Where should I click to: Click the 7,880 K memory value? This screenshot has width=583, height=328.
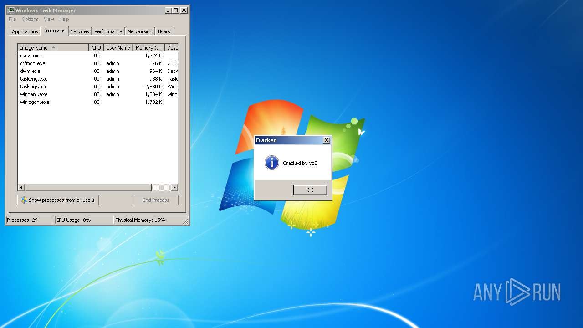click(153, 87)
